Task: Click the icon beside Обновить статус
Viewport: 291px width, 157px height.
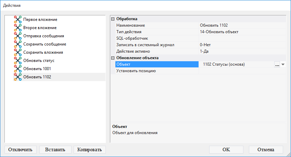Action: (18, 61)
